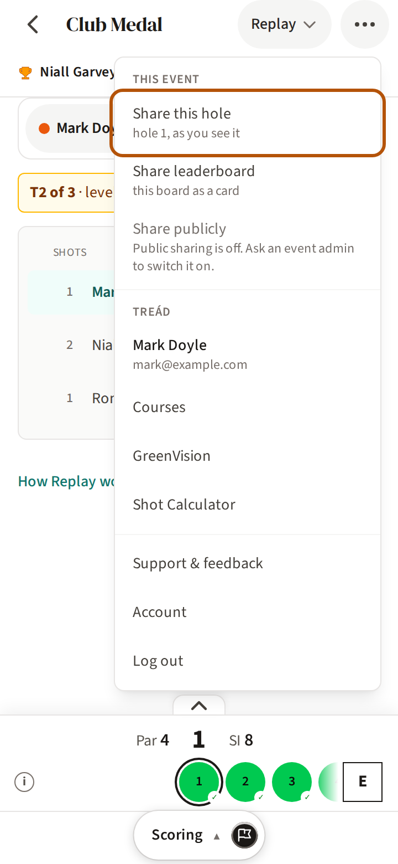Viewport: 398px width, 864px height.
Task: Open the Replay dropdown
Action: point(284,24)
